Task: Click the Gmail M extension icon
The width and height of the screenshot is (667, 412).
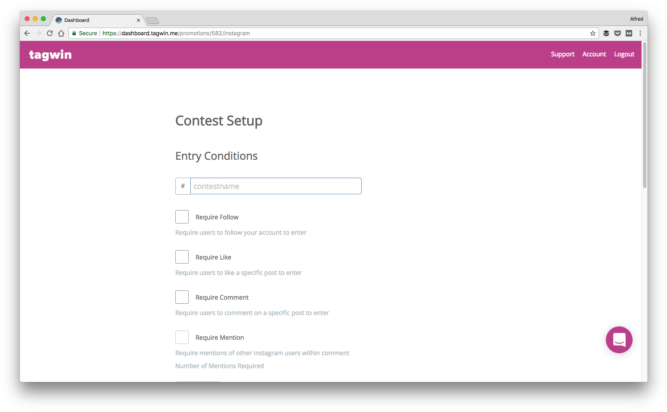Action: point(629,33)
